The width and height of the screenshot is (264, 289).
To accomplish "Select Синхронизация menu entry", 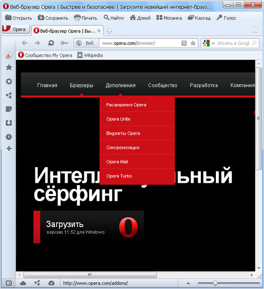I will (137, 147).
